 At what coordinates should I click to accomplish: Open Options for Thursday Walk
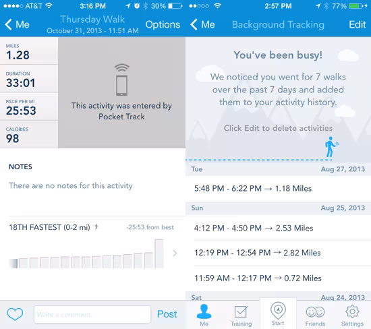pyautogui.click(x=163, y=24)
